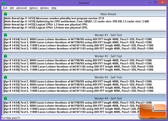168x121 pixels.
Task: Click Worker #3 Test 5 M7471103 line
Action: 79,91
